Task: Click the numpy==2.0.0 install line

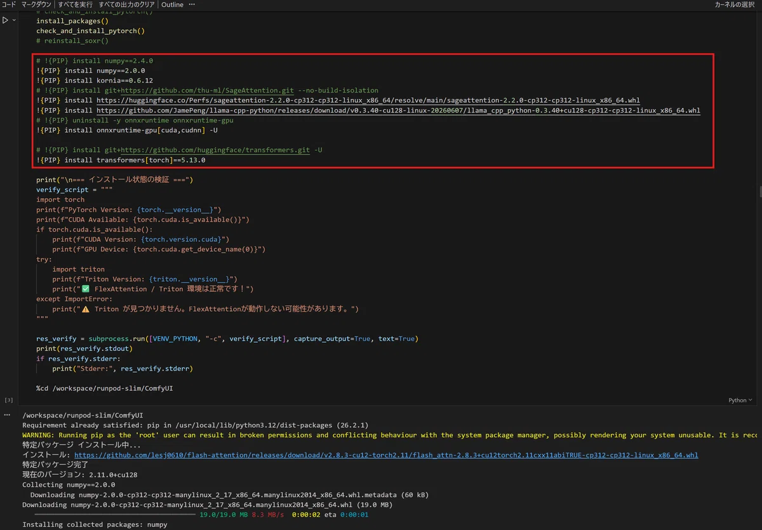Action: (x=91, y=70)
